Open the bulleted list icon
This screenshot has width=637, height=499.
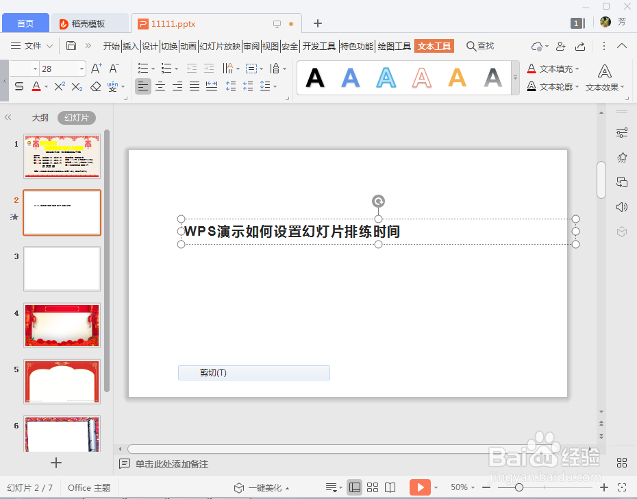tap(144, 68)
